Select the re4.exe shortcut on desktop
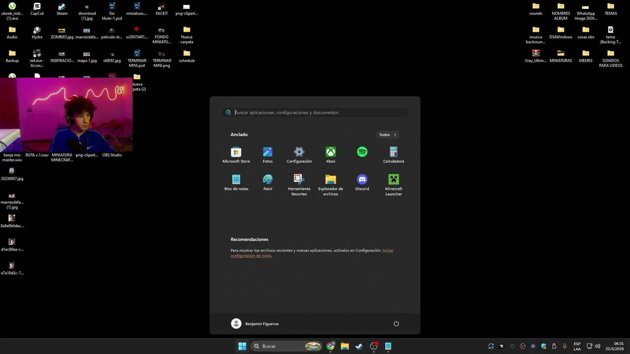630x354 pixels. (x=37, y=59)
